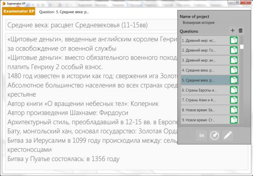253x176 pixels.
Task: Open document icon for question 9
Action: (234, 120)
